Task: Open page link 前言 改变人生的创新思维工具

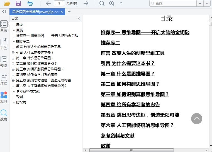Action: pos(133,53)
